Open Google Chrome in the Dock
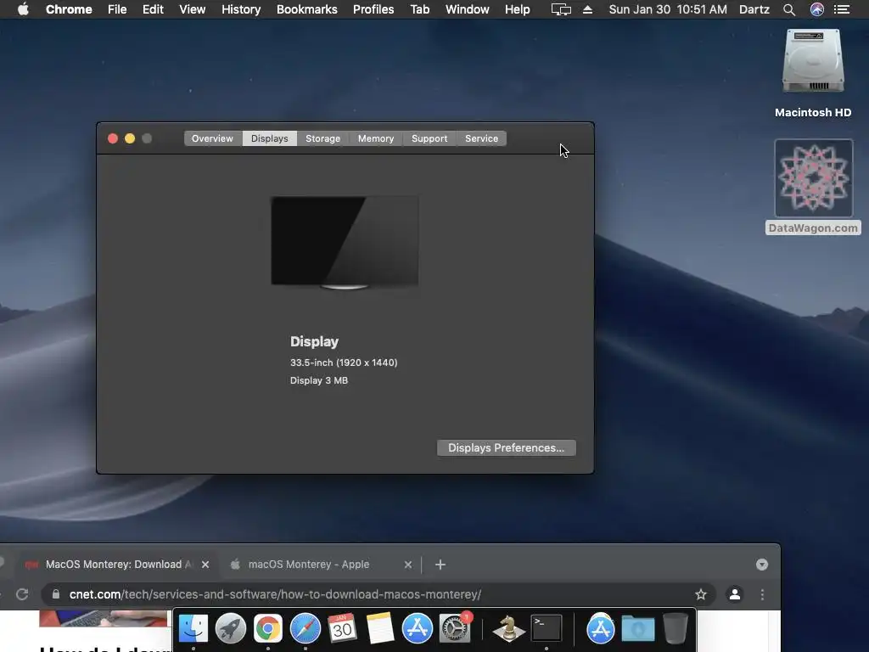The height and width of the screenshot is (652, 869). pos(267,629)
